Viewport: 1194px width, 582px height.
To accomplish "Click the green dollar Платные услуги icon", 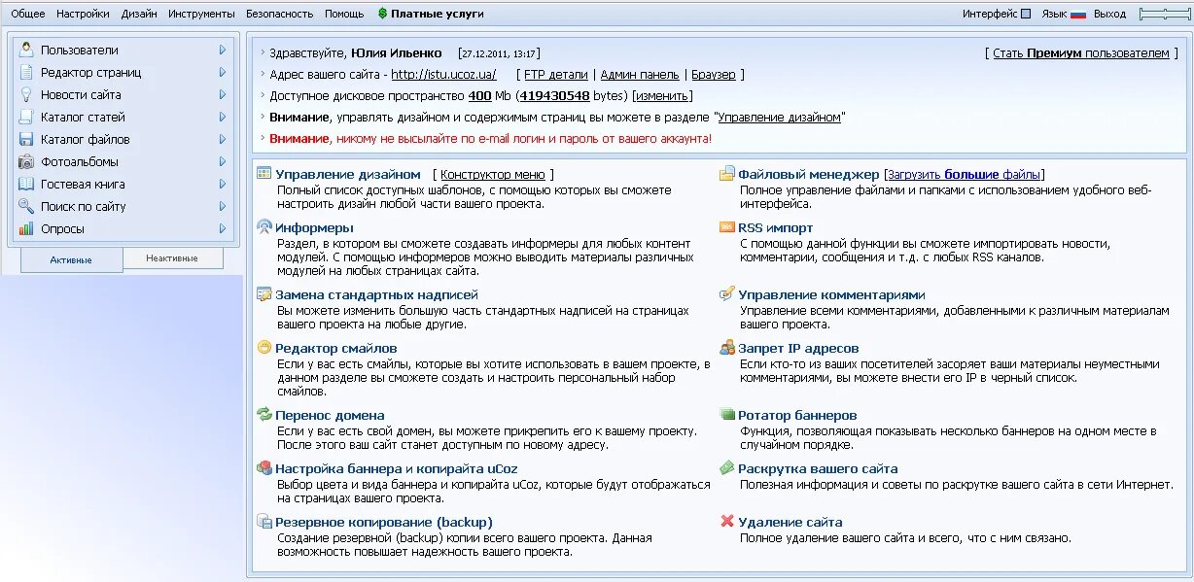I will tap(382, 14).
